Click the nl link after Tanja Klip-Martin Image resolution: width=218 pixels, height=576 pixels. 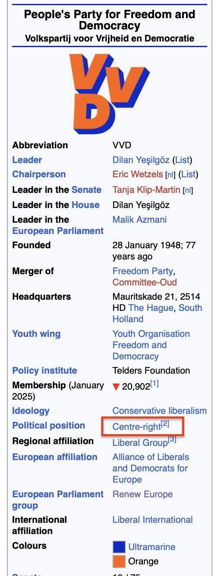pyautogui.click(x=188, y=191)
